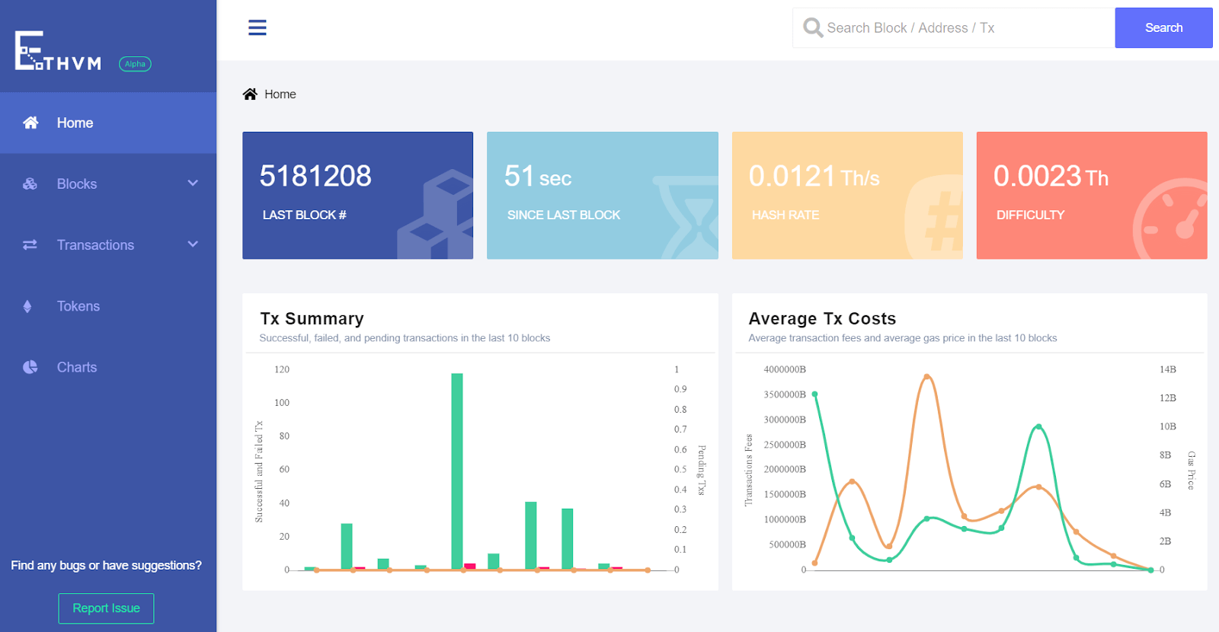
Task: Click the magnifying glass search icon
Action: (x=813, y=28)
